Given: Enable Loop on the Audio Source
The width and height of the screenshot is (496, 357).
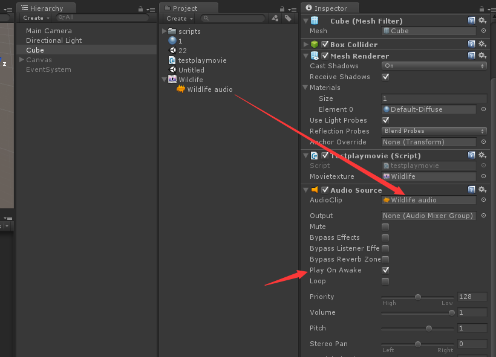Looking at the screenshot, I should click(x=385, y=281).
